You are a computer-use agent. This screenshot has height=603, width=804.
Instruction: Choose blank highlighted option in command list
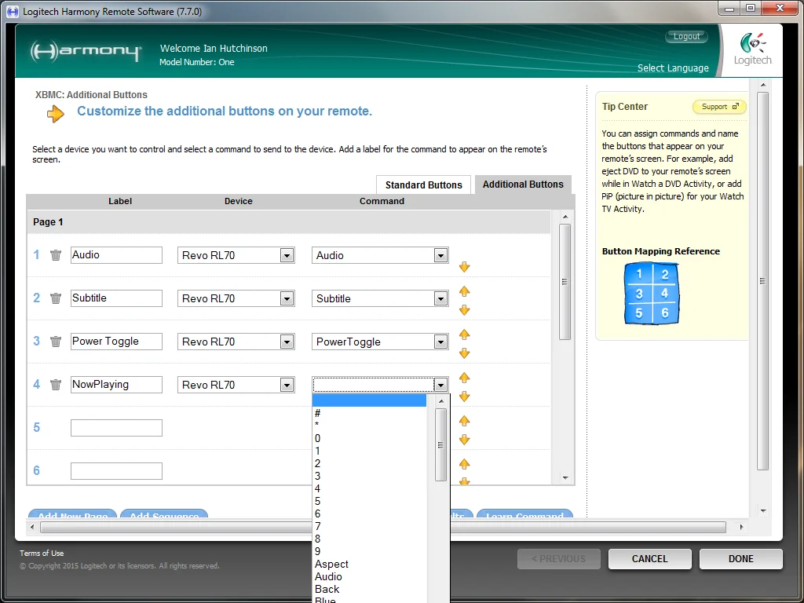[x=369, y=400]
